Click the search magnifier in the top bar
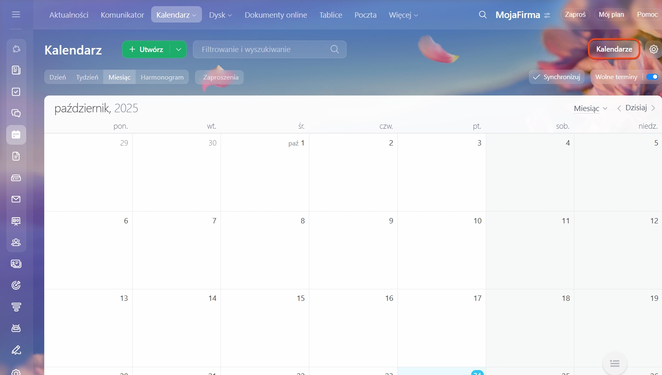This screenshot has width=662, height=375. tap(483, 15)
